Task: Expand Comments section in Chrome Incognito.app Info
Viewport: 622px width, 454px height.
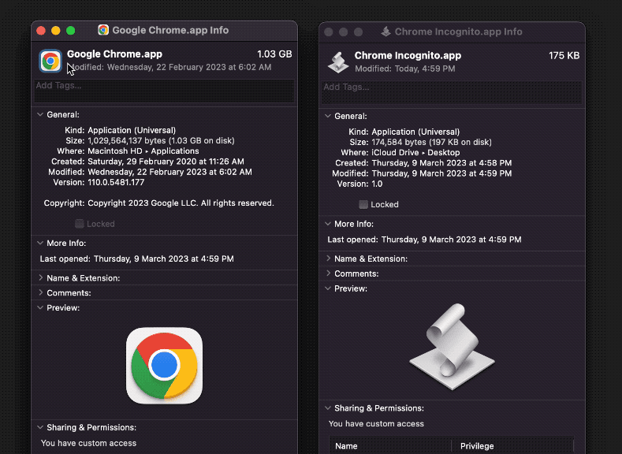Action: tap(328, 274)
